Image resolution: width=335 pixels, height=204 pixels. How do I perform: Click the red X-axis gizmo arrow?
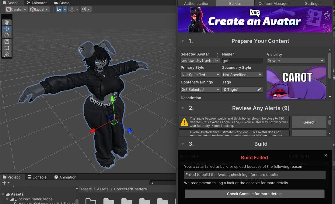tap(92, 131)
